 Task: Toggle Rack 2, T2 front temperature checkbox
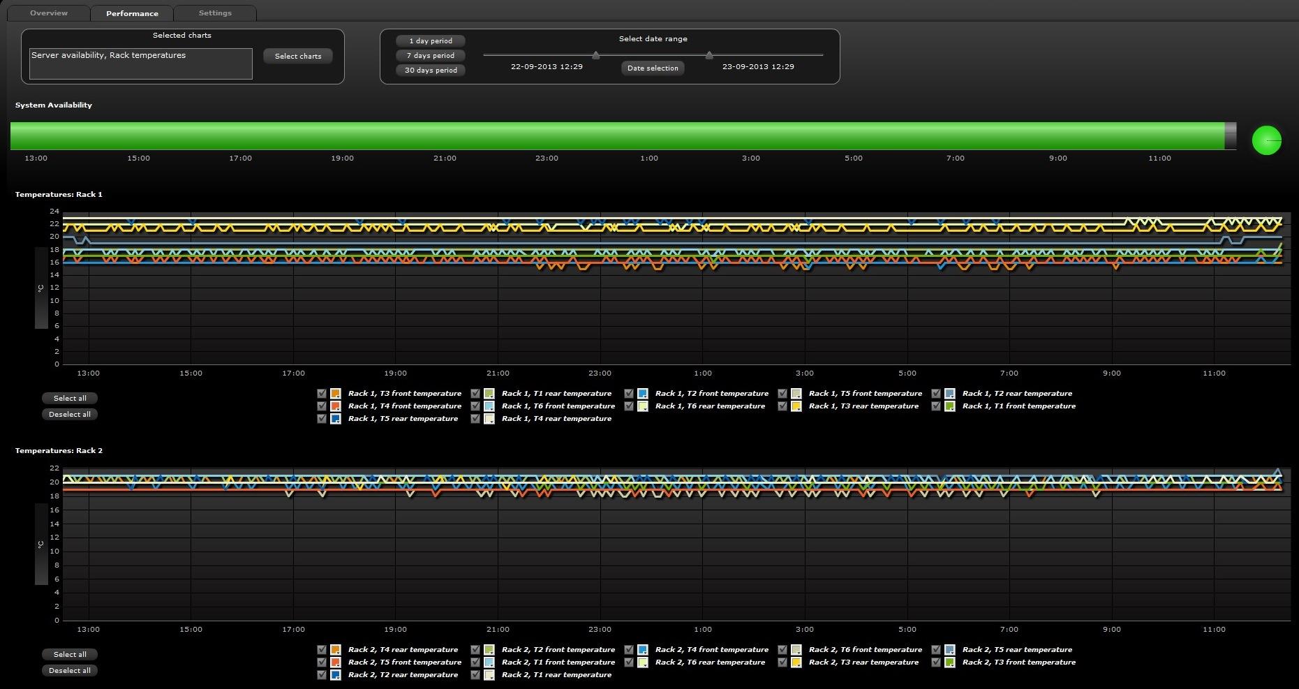[x=475, y=650]
